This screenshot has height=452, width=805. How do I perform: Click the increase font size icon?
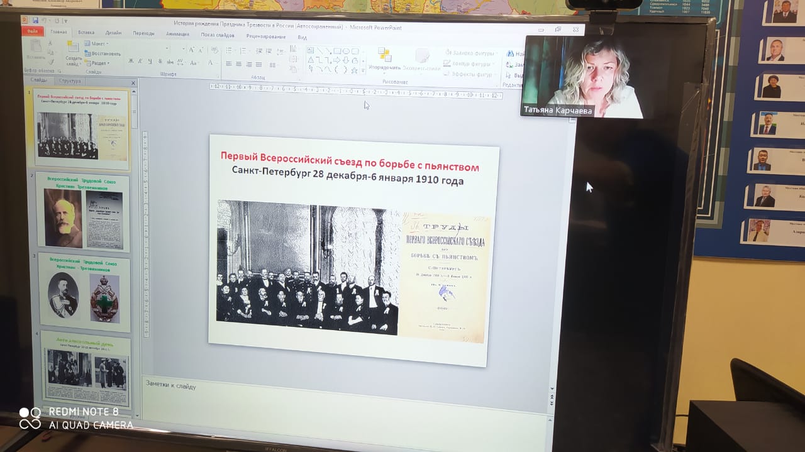pyautogui.click(x=191, y=50)
